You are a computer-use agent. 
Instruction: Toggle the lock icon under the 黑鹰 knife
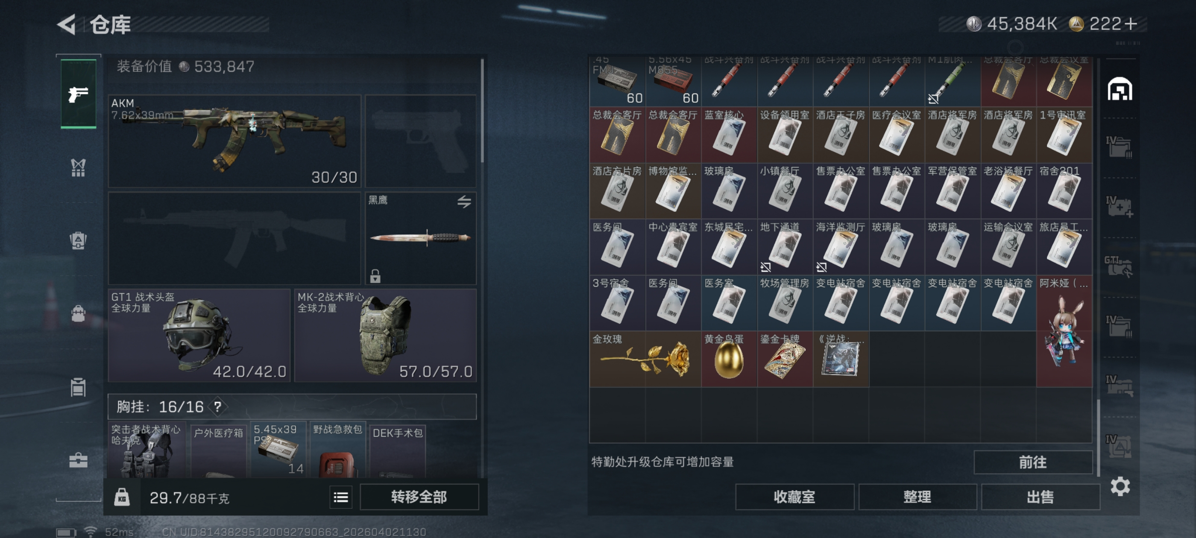click(375, 276)
